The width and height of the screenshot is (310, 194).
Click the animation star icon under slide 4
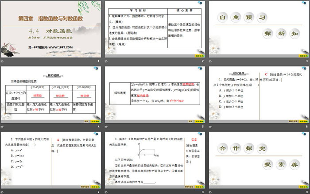click(2, 127)
